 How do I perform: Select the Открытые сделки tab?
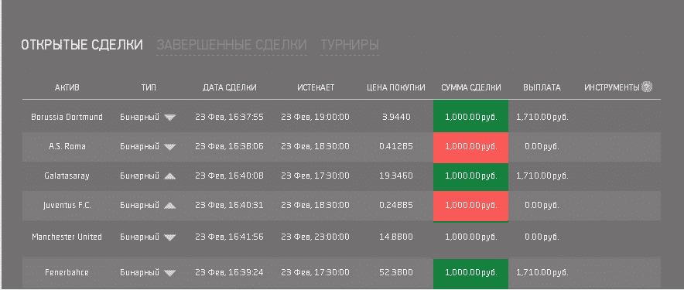[x=82, y=45]
